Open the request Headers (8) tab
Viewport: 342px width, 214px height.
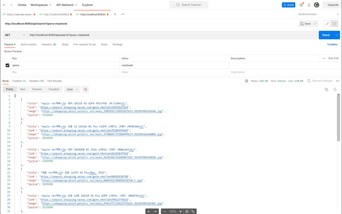pos(49,44)
